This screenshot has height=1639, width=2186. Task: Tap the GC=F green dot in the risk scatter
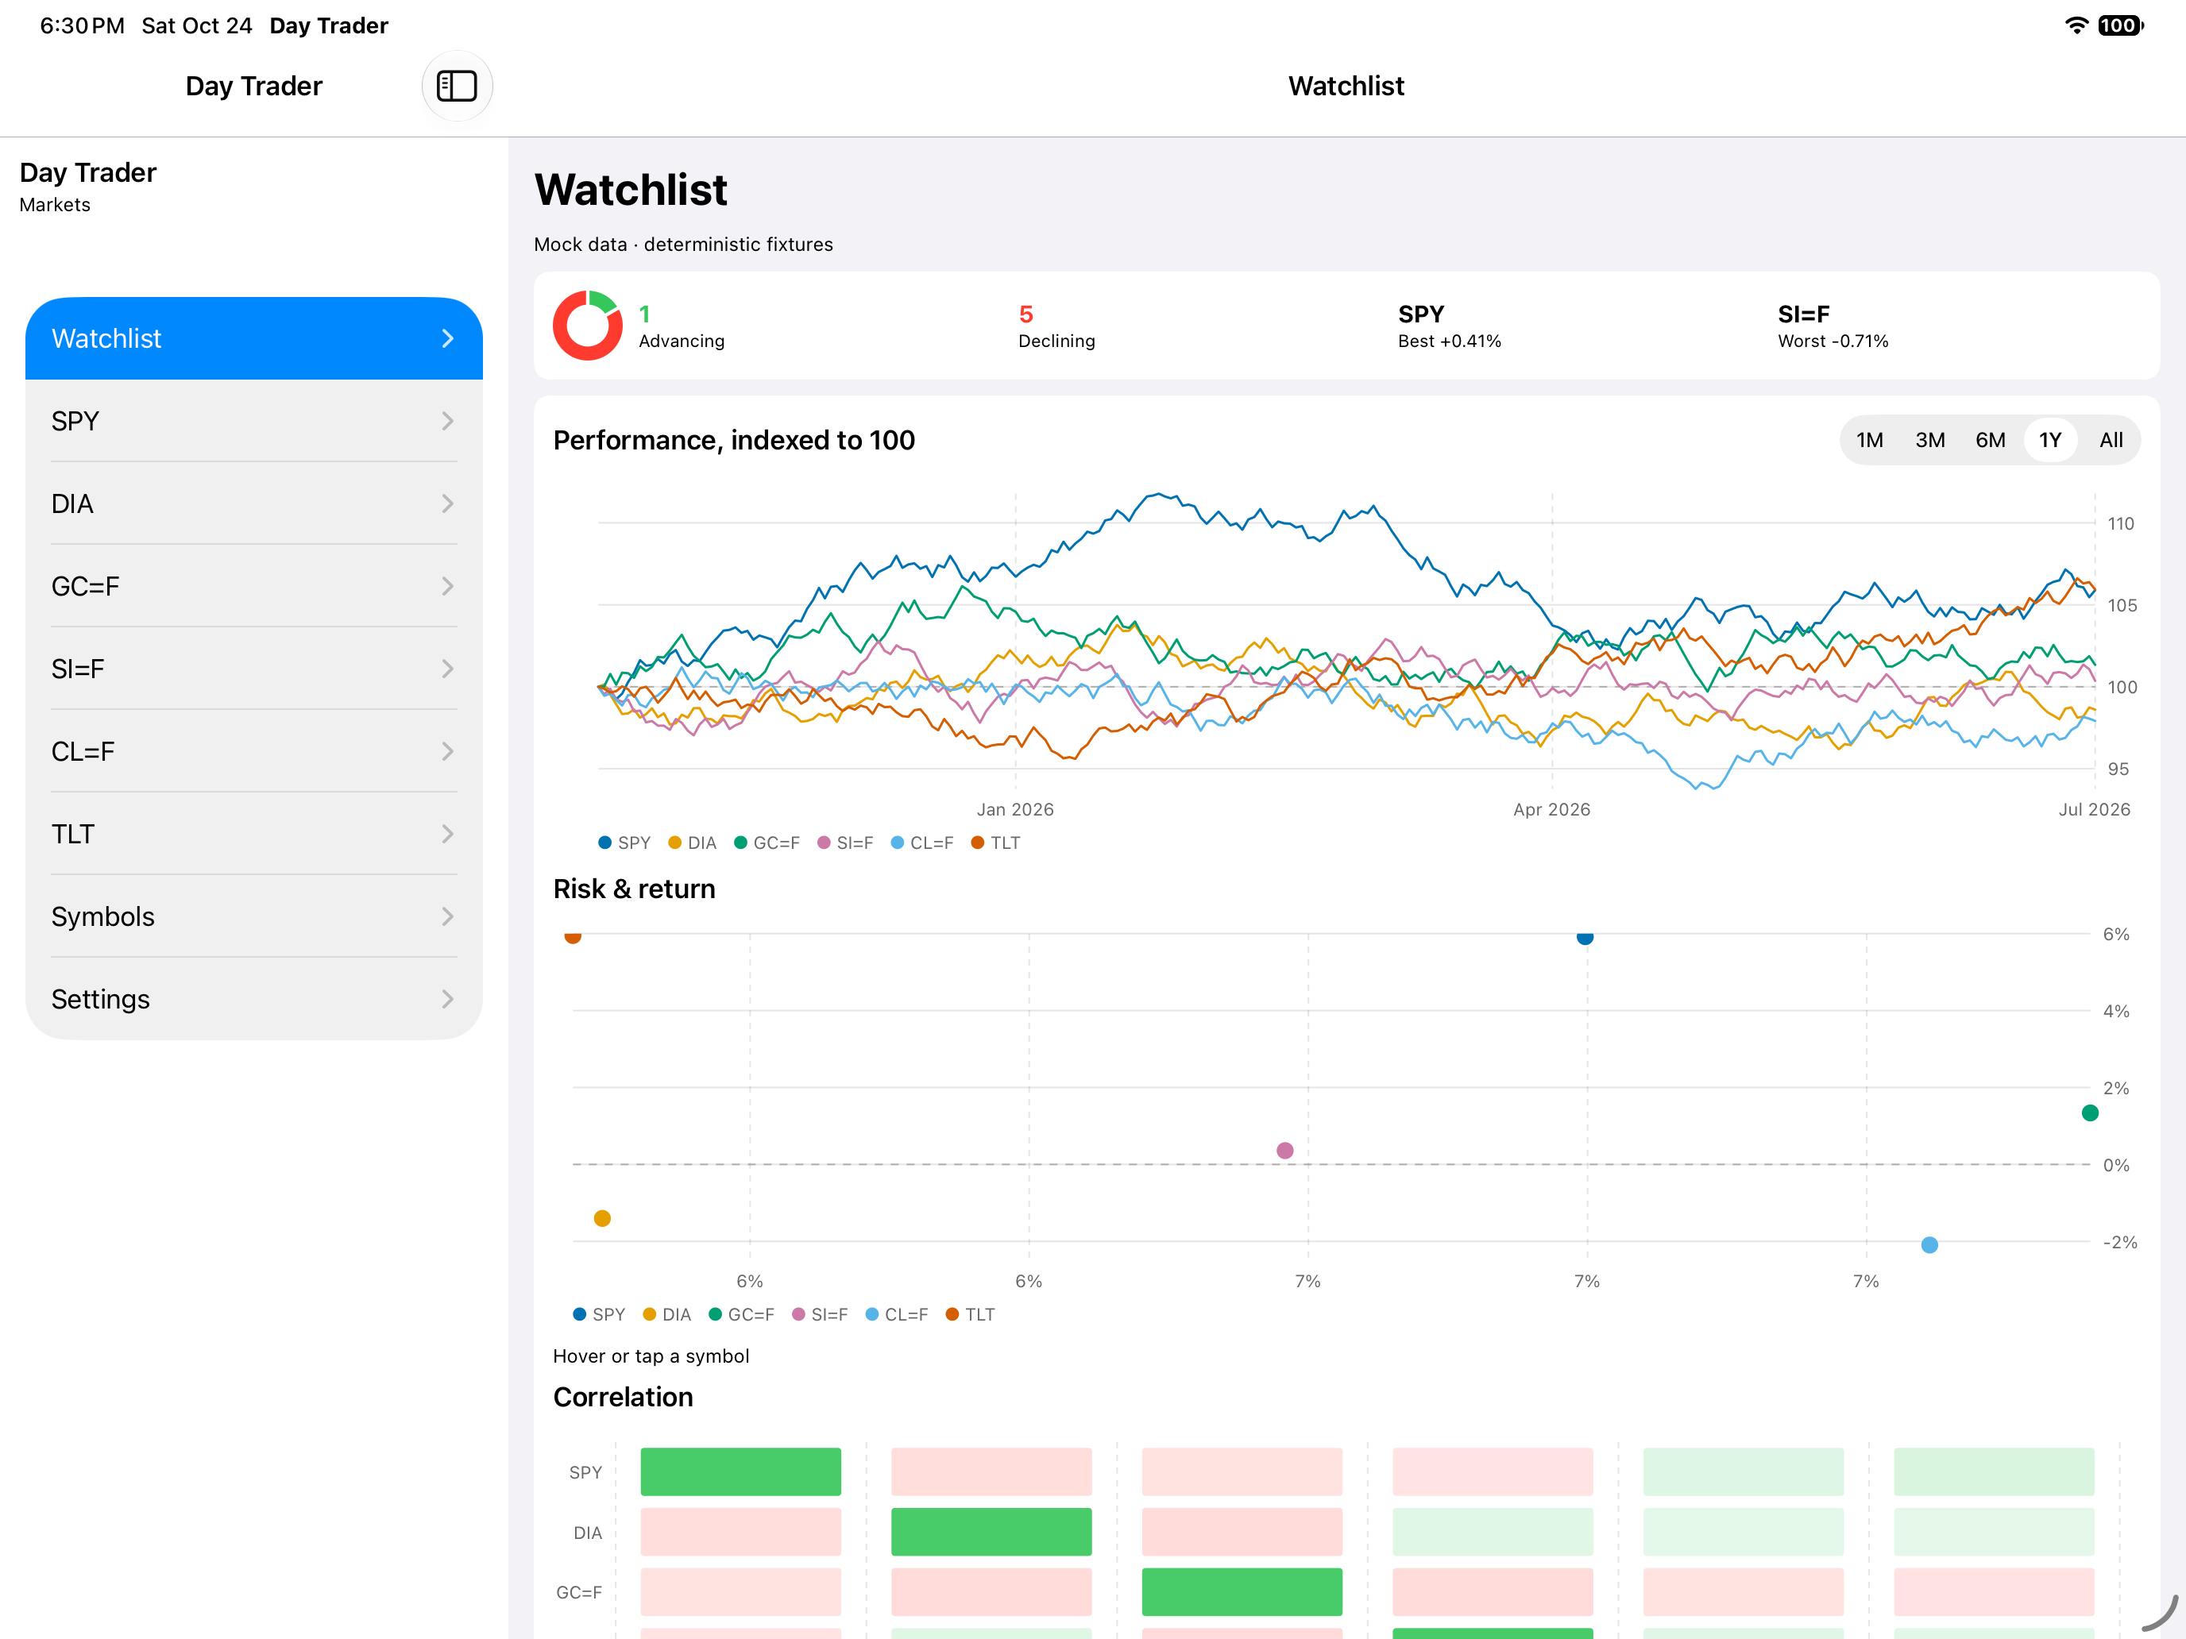click(x=2089, y=1113)
